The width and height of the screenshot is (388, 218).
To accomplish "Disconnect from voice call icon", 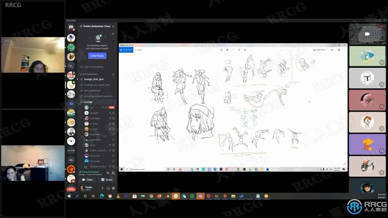I will pyautogui.click(x=113, y=173).
